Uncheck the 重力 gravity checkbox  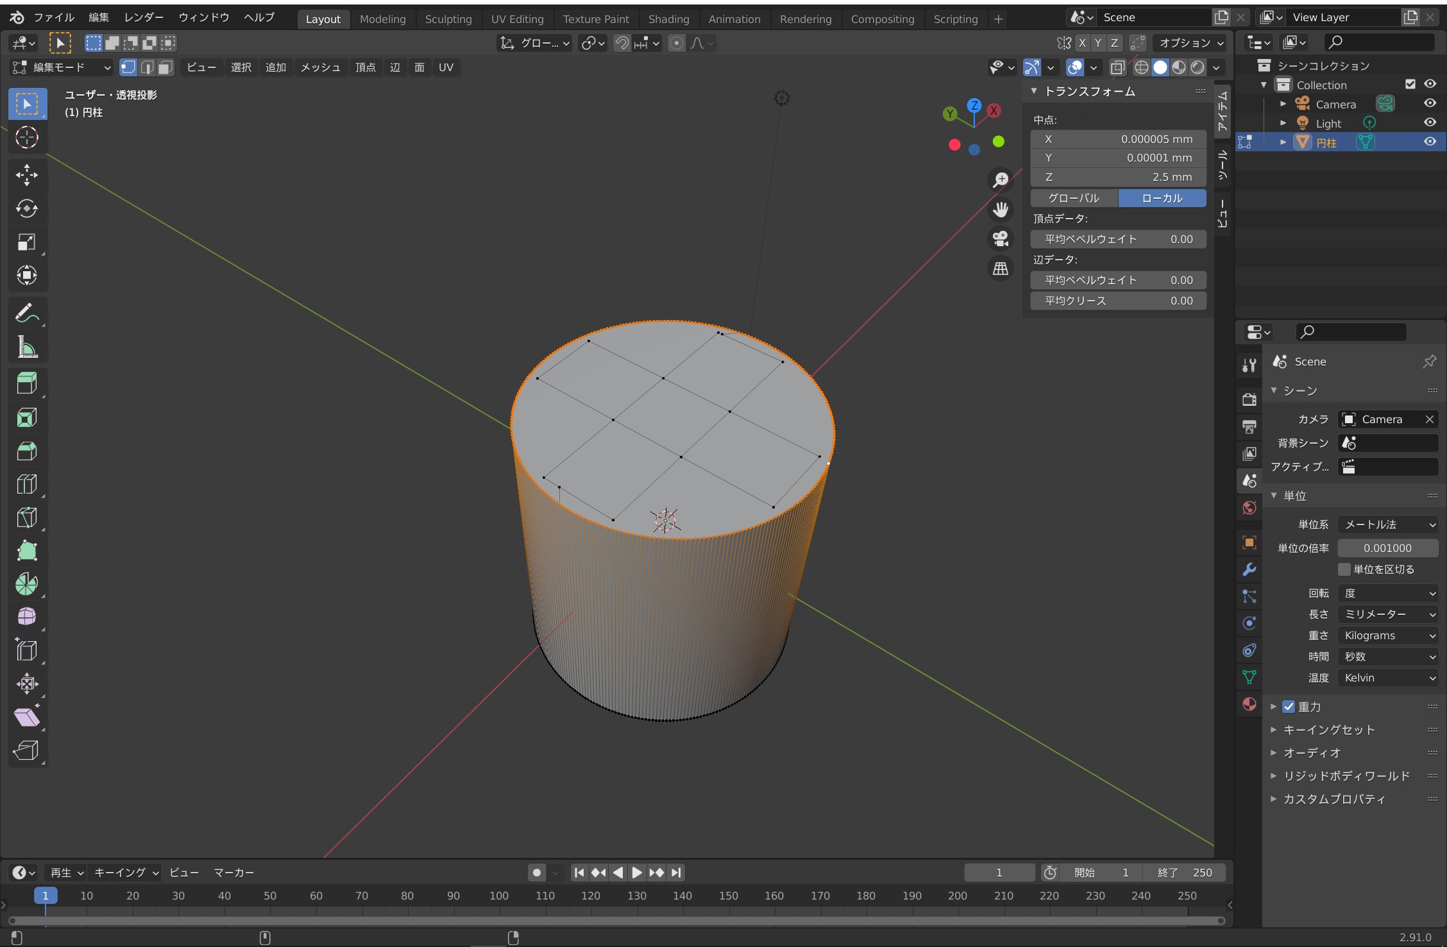(x=1289, y=707)
